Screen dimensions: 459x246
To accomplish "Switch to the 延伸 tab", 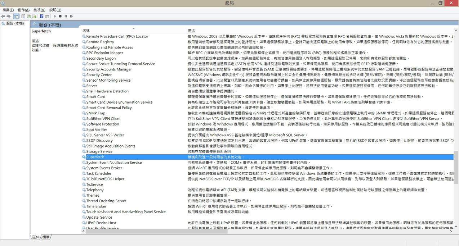I will click(36, 237).
